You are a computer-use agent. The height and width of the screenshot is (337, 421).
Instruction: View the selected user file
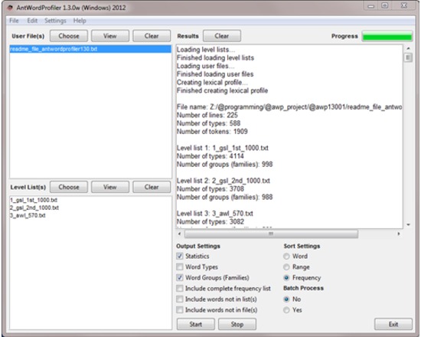tap(110, 36)
